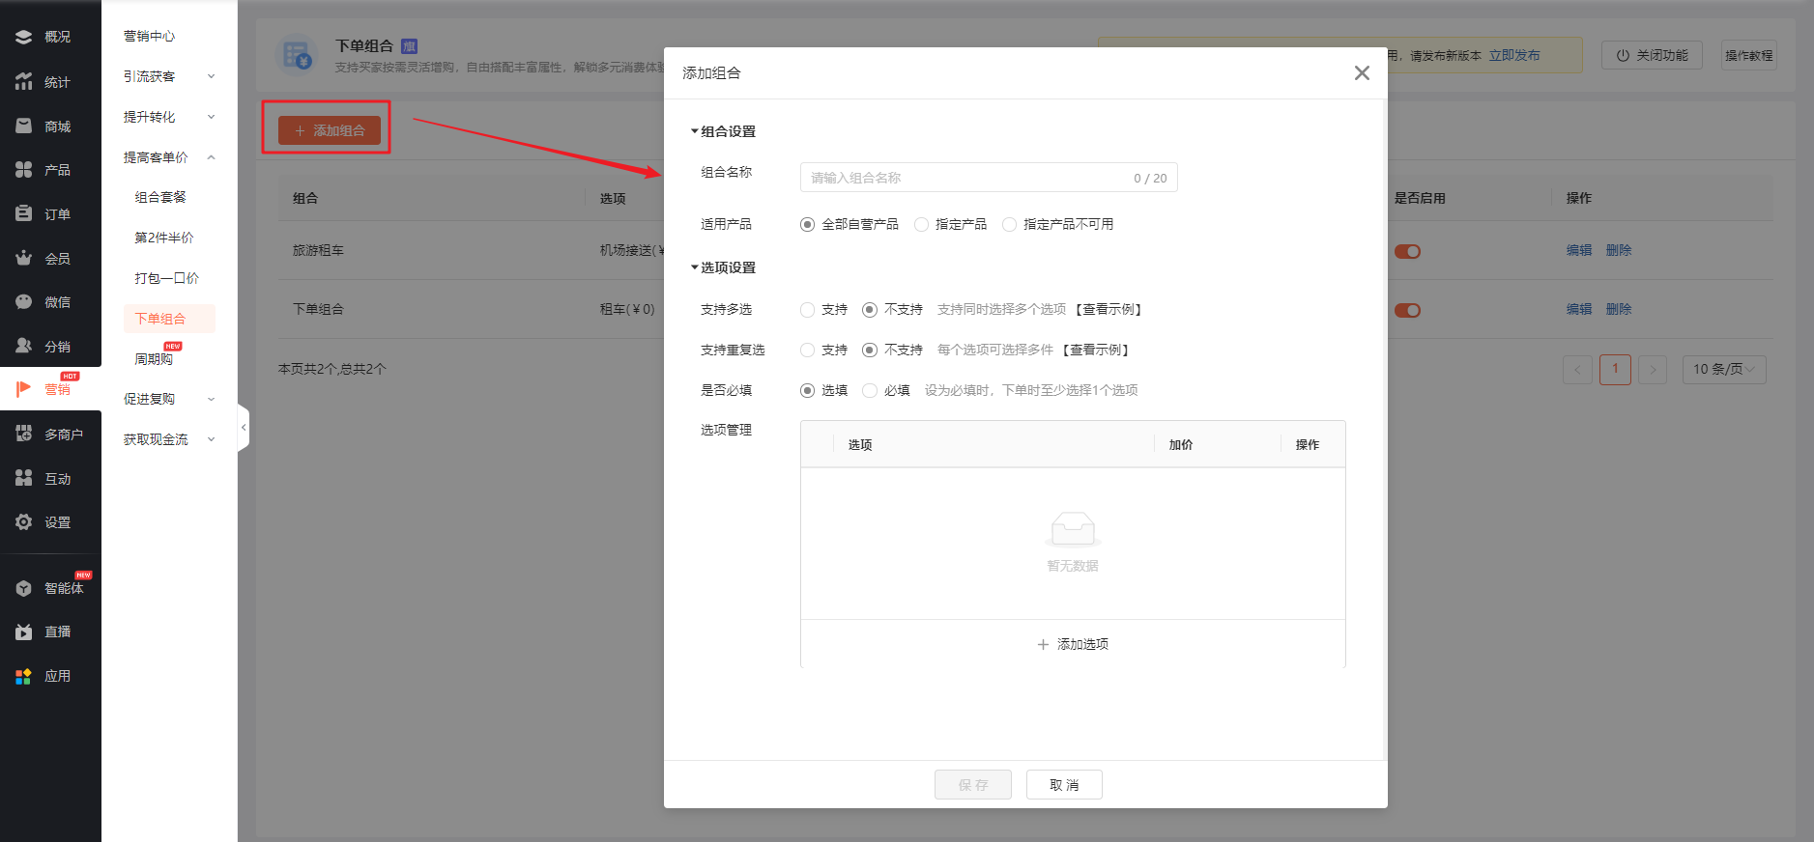Close the 添加组合 dialog
Viewport: 1814px width, 842px height.
point(1362,73)
